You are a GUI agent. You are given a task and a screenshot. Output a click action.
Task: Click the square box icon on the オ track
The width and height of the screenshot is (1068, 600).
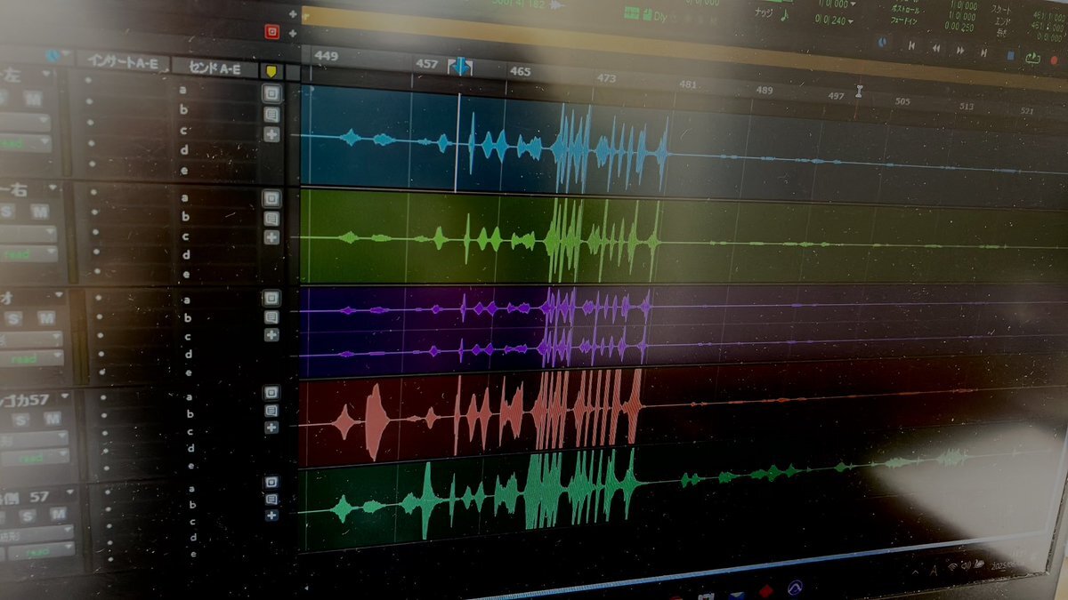[271, 298]
